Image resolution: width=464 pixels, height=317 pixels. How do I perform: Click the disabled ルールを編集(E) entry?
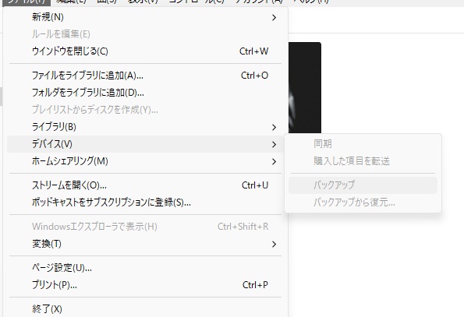[145, 34]
